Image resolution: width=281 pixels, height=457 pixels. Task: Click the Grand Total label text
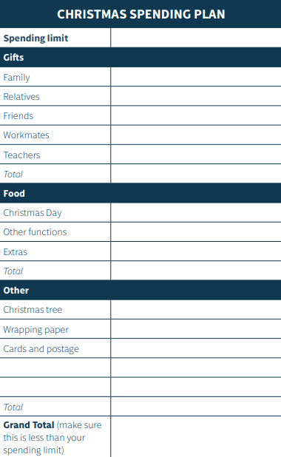[29, 425]
